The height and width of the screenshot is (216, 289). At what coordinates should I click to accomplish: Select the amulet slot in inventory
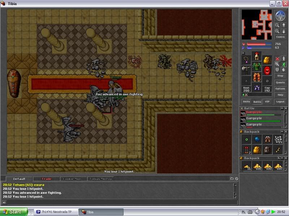coord(246,60)
